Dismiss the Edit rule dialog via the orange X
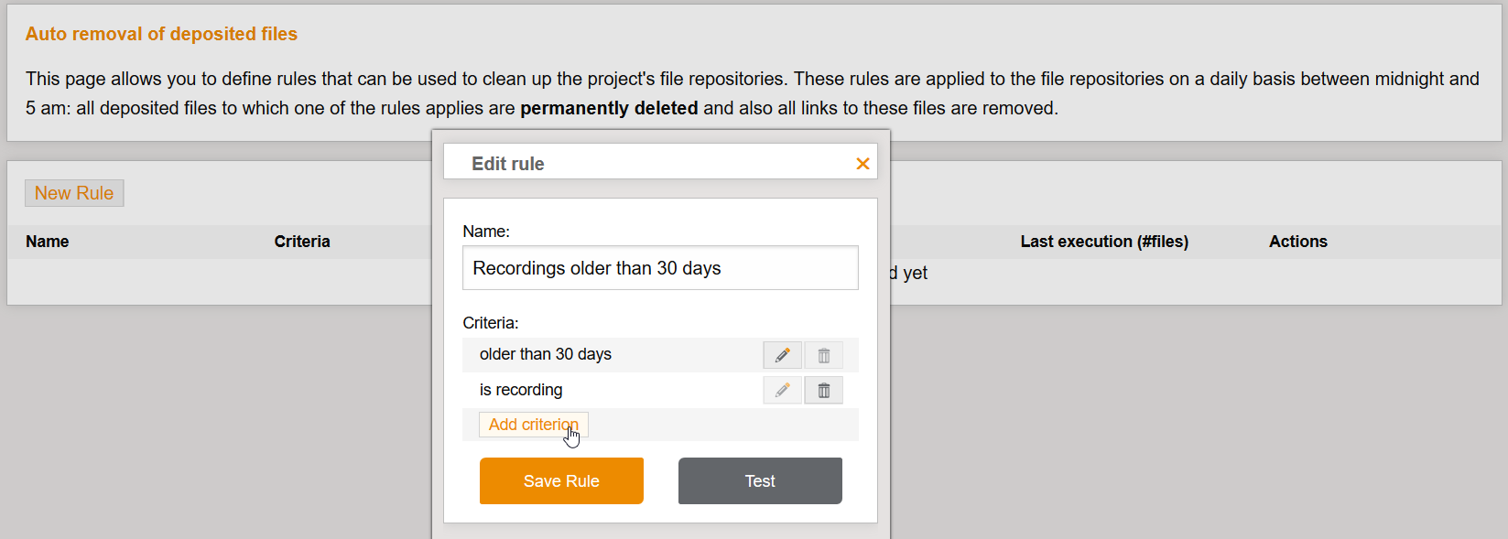This screenshot has width=1508, height=539. pyautogui.click(x=862, y=163)
